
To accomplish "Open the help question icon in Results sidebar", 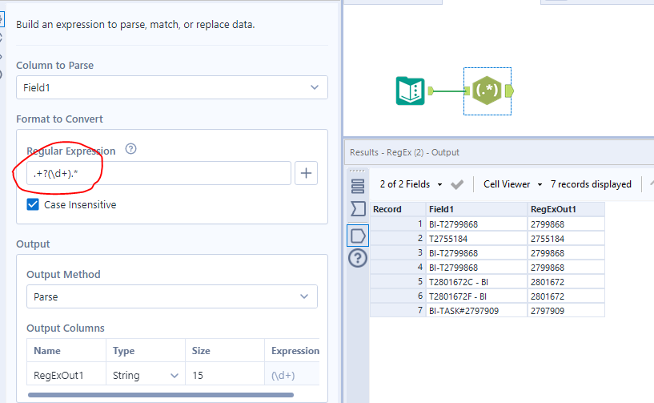I will tap(358, 258).
